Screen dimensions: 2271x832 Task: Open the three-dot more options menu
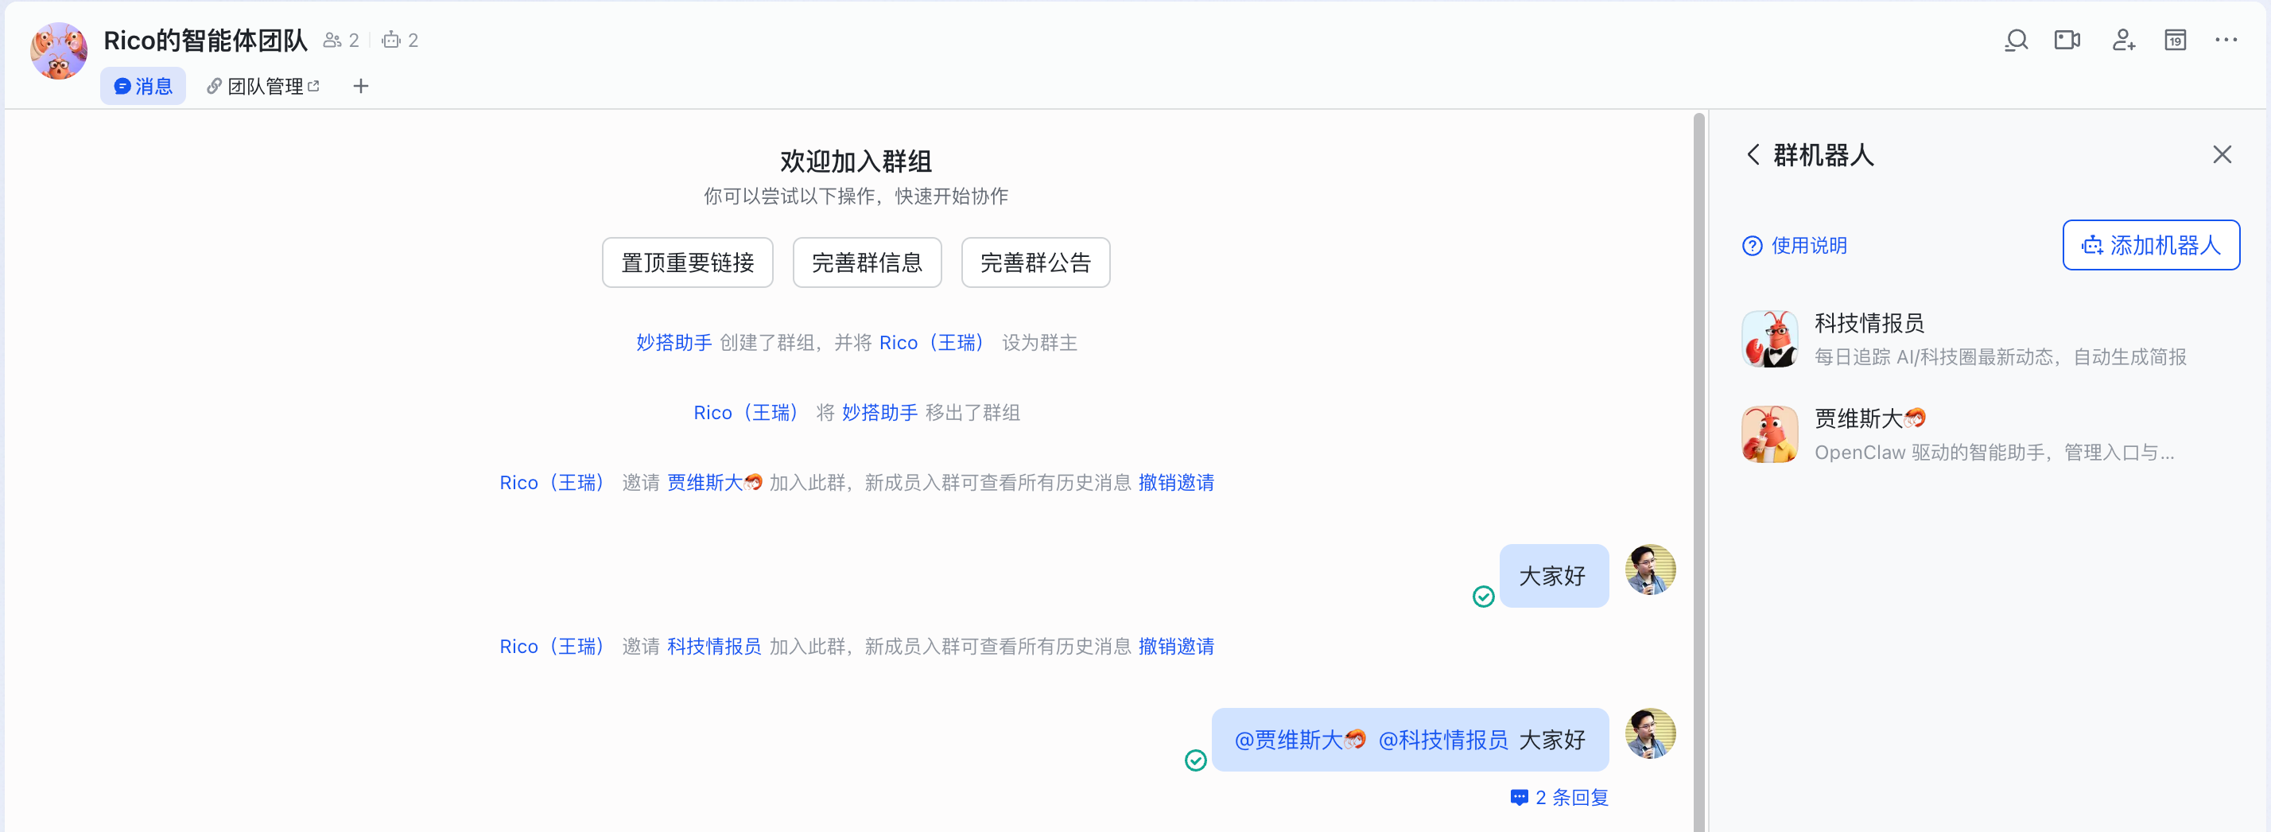[2226, 41]
